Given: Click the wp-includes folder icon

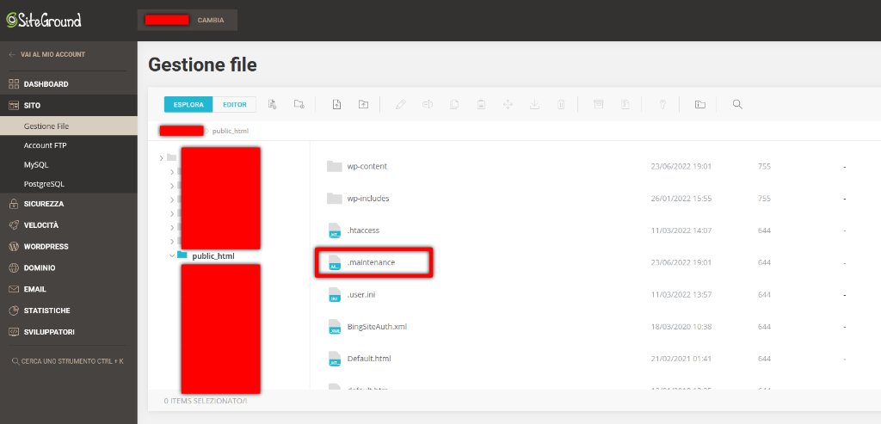Looking at the screenshot, I should 335,199.
